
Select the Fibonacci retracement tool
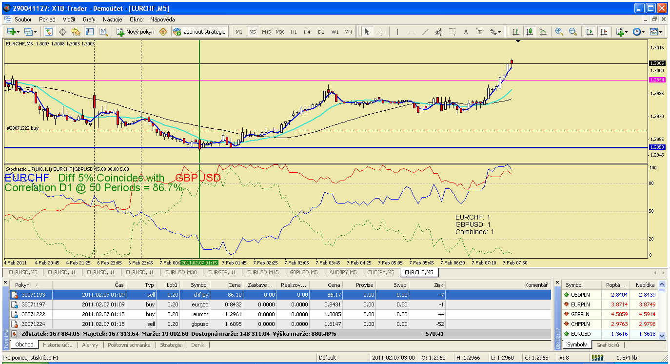[x=452, y=32]
